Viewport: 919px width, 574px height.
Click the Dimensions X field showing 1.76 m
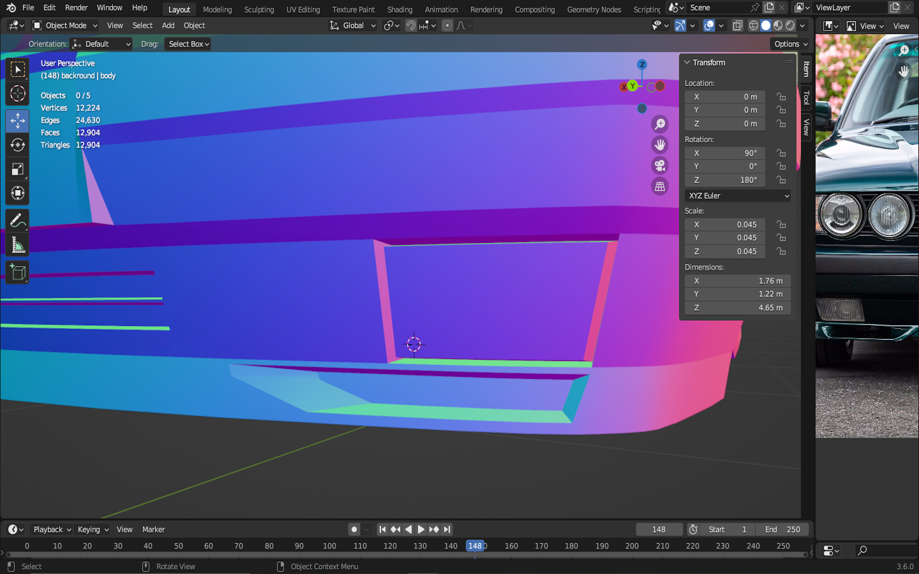pyautogui.click(x=738, y=281)
